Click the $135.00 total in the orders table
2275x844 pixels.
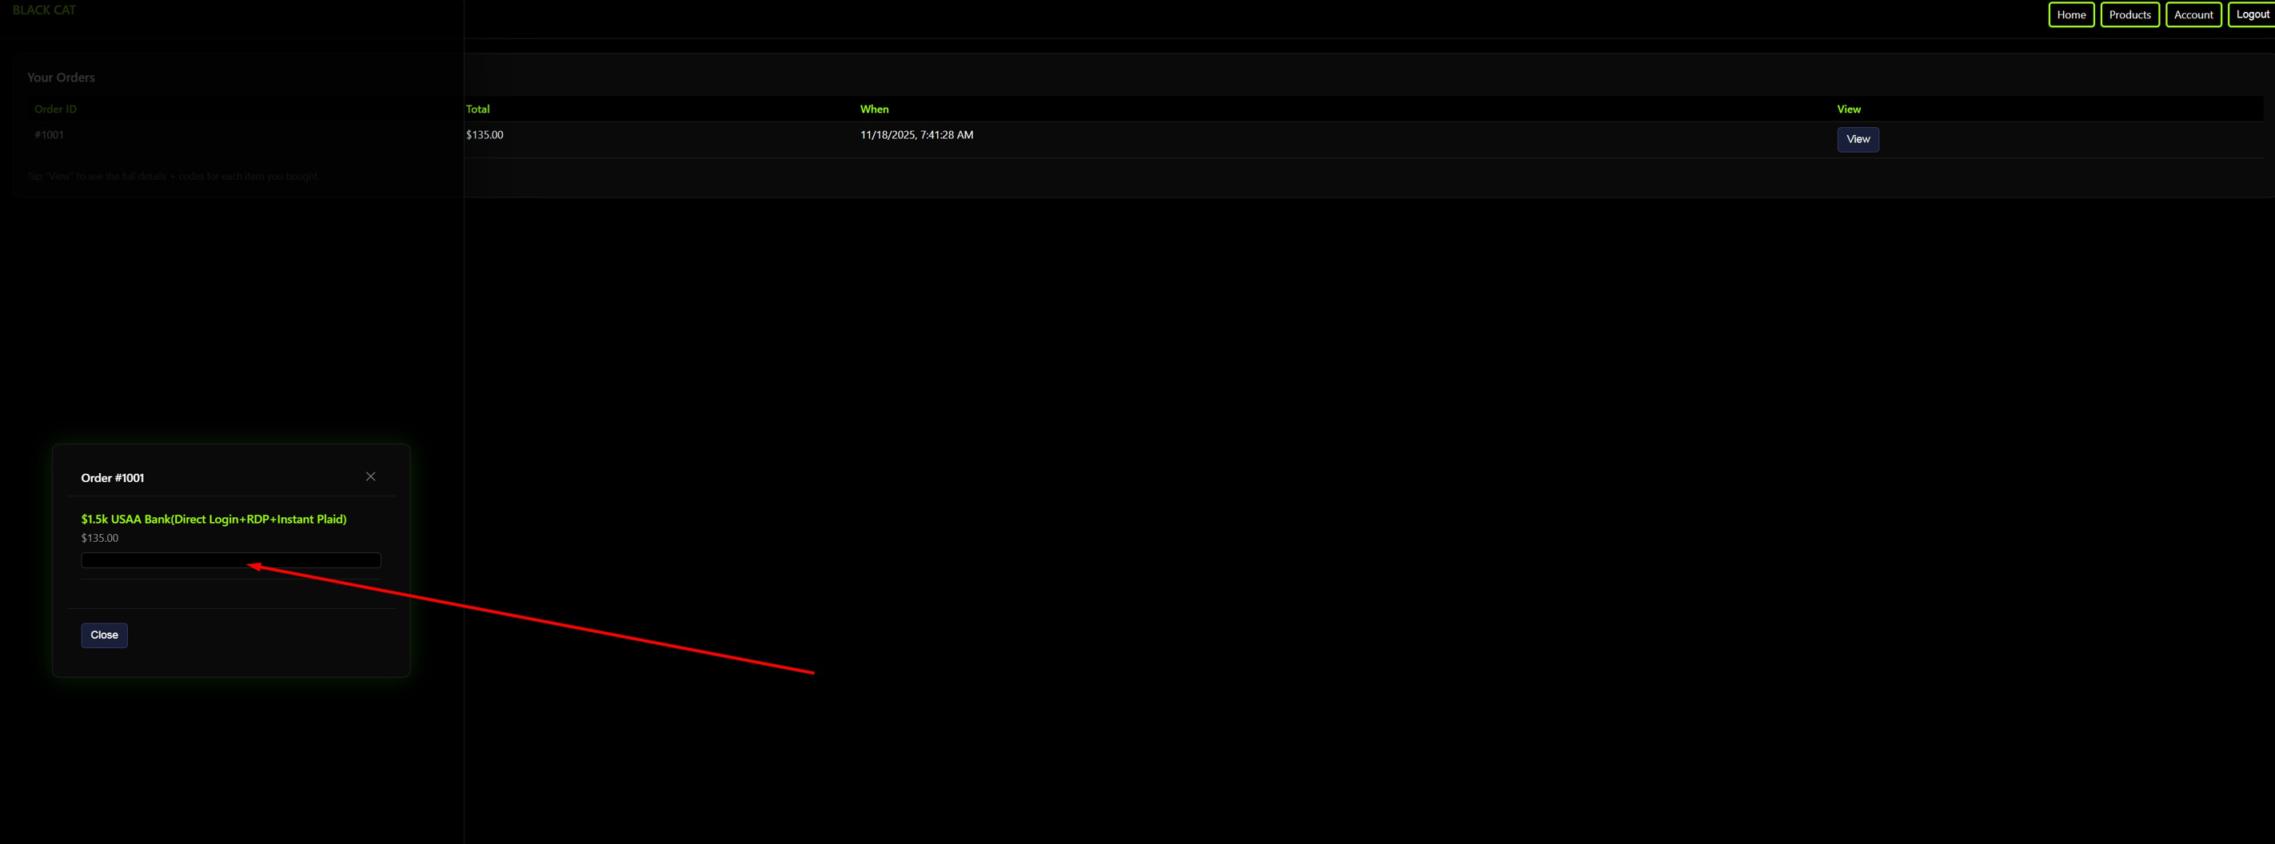485,135
